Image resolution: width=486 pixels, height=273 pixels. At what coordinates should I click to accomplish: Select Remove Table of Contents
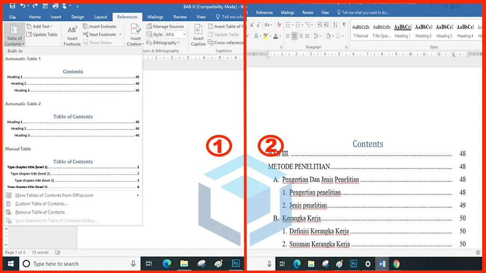(x=73, y=212)
